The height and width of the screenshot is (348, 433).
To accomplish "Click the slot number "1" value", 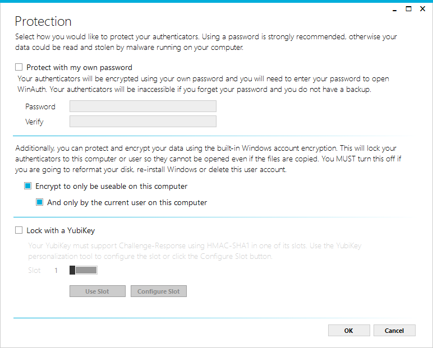I will pyautogui.click(x=56, y=271).
